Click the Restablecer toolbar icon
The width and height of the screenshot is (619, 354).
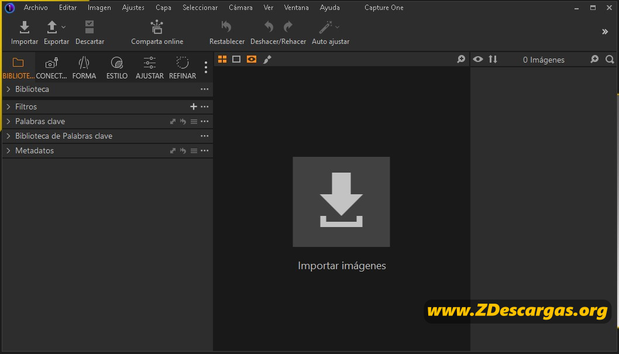[x=226, y=27]
